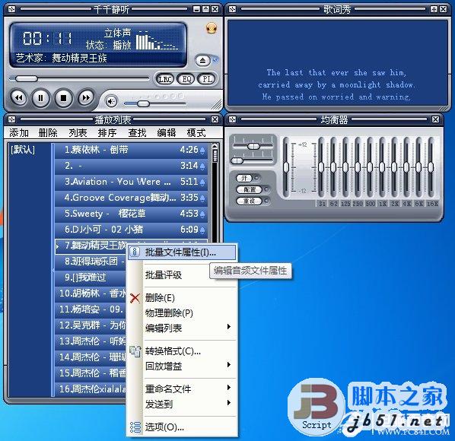
Task: Toggle lyrics window with LRC button
Action: pos(165,79)
